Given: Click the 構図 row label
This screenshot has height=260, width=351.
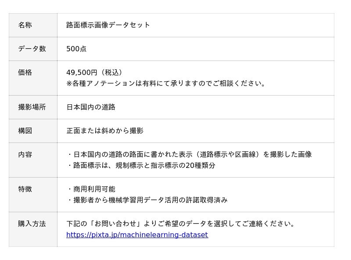Looking at the screenshot, I should [25, 131].
